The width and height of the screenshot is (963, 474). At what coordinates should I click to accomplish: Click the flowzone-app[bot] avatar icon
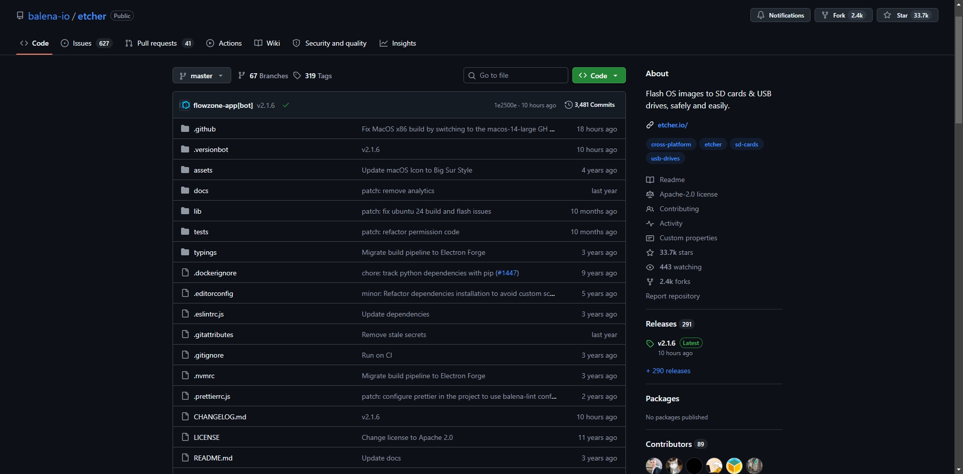[185, 105]
